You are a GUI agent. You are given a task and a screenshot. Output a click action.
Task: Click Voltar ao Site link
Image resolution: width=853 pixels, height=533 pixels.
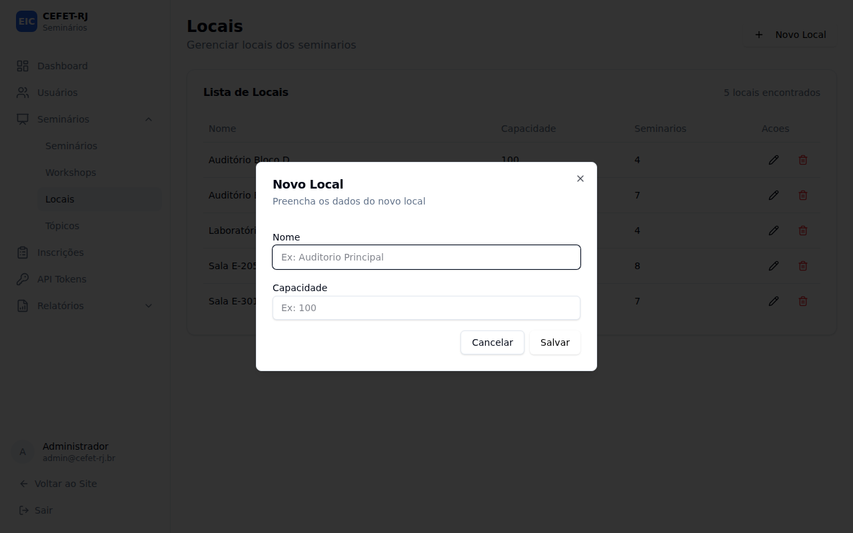65,484
